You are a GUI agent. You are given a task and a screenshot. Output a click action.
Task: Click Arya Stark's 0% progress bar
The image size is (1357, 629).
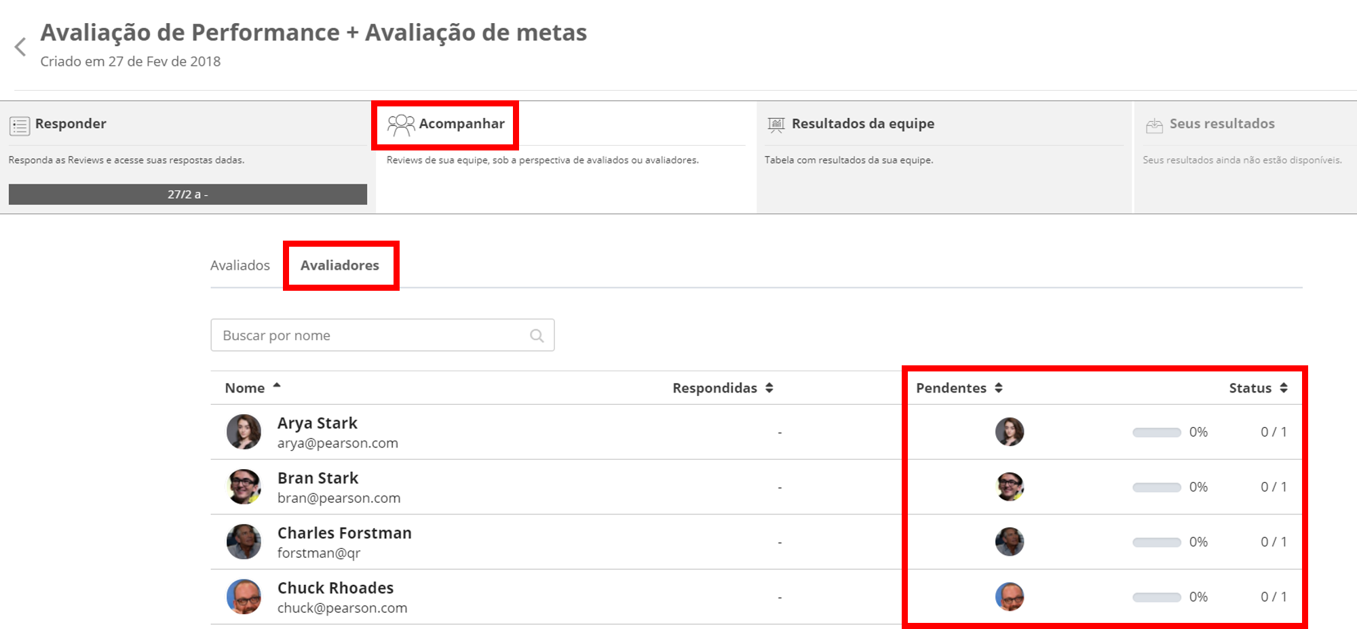pyautogui.click(x=1156, y=432)
